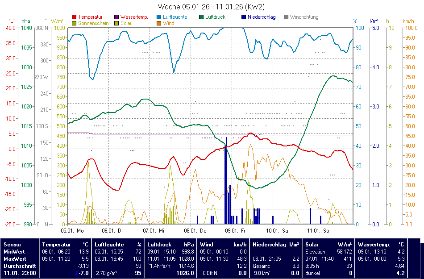Click the red Temperatur legend swatch

coord(74,17)
